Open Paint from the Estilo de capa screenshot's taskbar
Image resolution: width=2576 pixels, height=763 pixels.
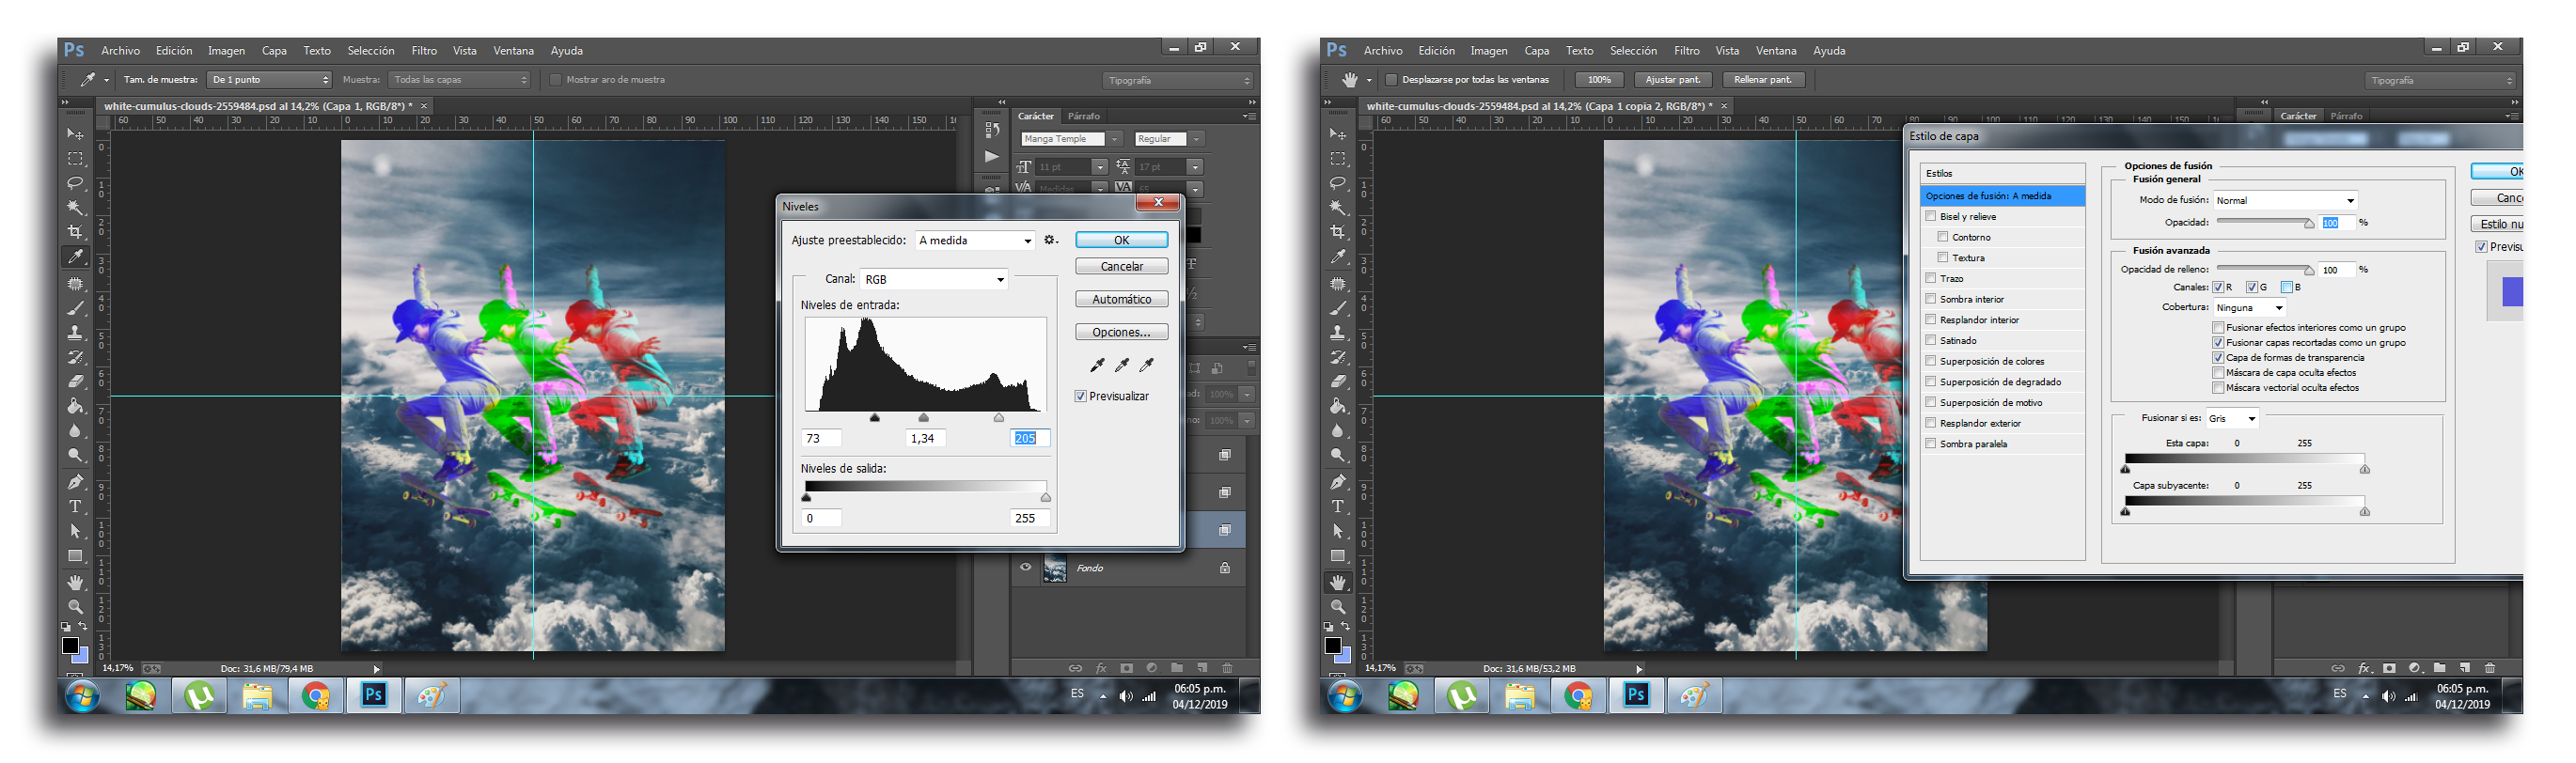point(1694,695)
